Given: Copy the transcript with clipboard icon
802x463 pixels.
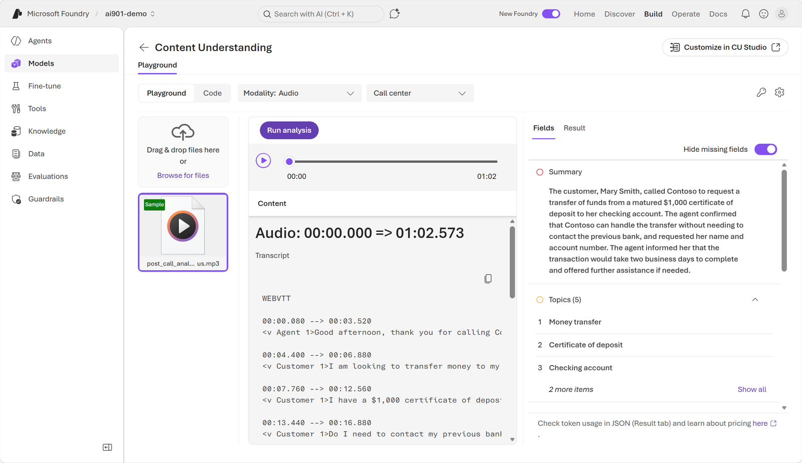Looking at the screenshot, I should [x=488, y=279].
